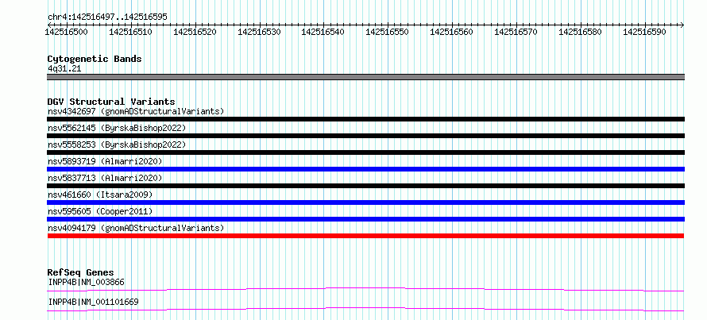This screenshot has width=707, height=320.
Task: Click ruler position 142516580
Action: tap(581, 32)
